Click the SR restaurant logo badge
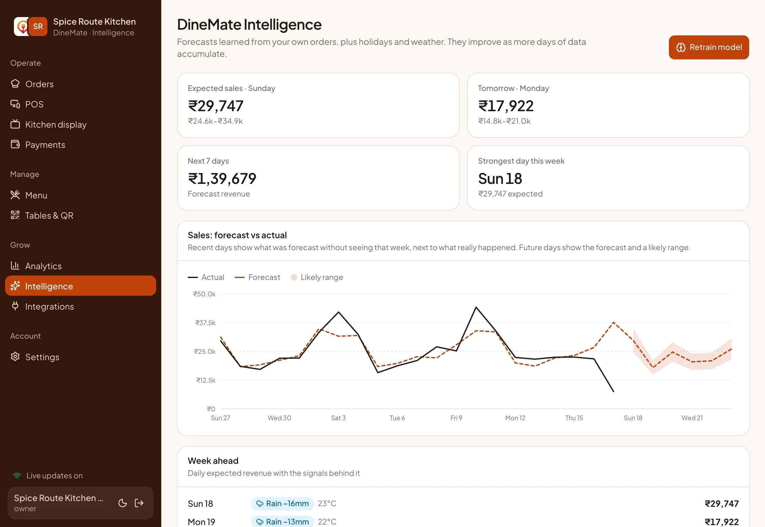This screenshot has height=527, width=765. pos(38,27)
